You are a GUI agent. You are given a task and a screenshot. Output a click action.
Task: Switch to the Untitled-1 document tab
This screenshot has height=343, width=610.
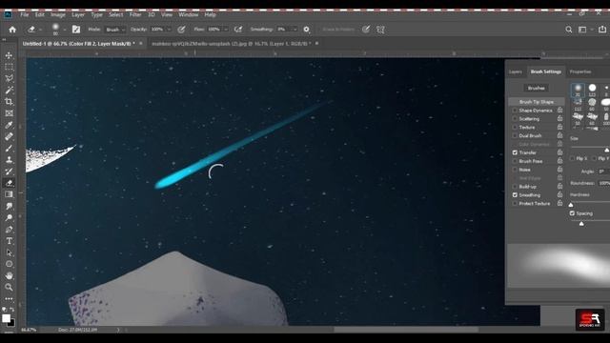pyautogui.click(x=78, y=44)
